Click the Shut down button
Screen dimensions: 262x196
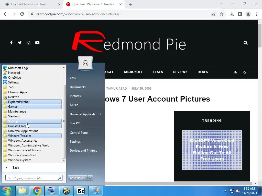[77, 178]
